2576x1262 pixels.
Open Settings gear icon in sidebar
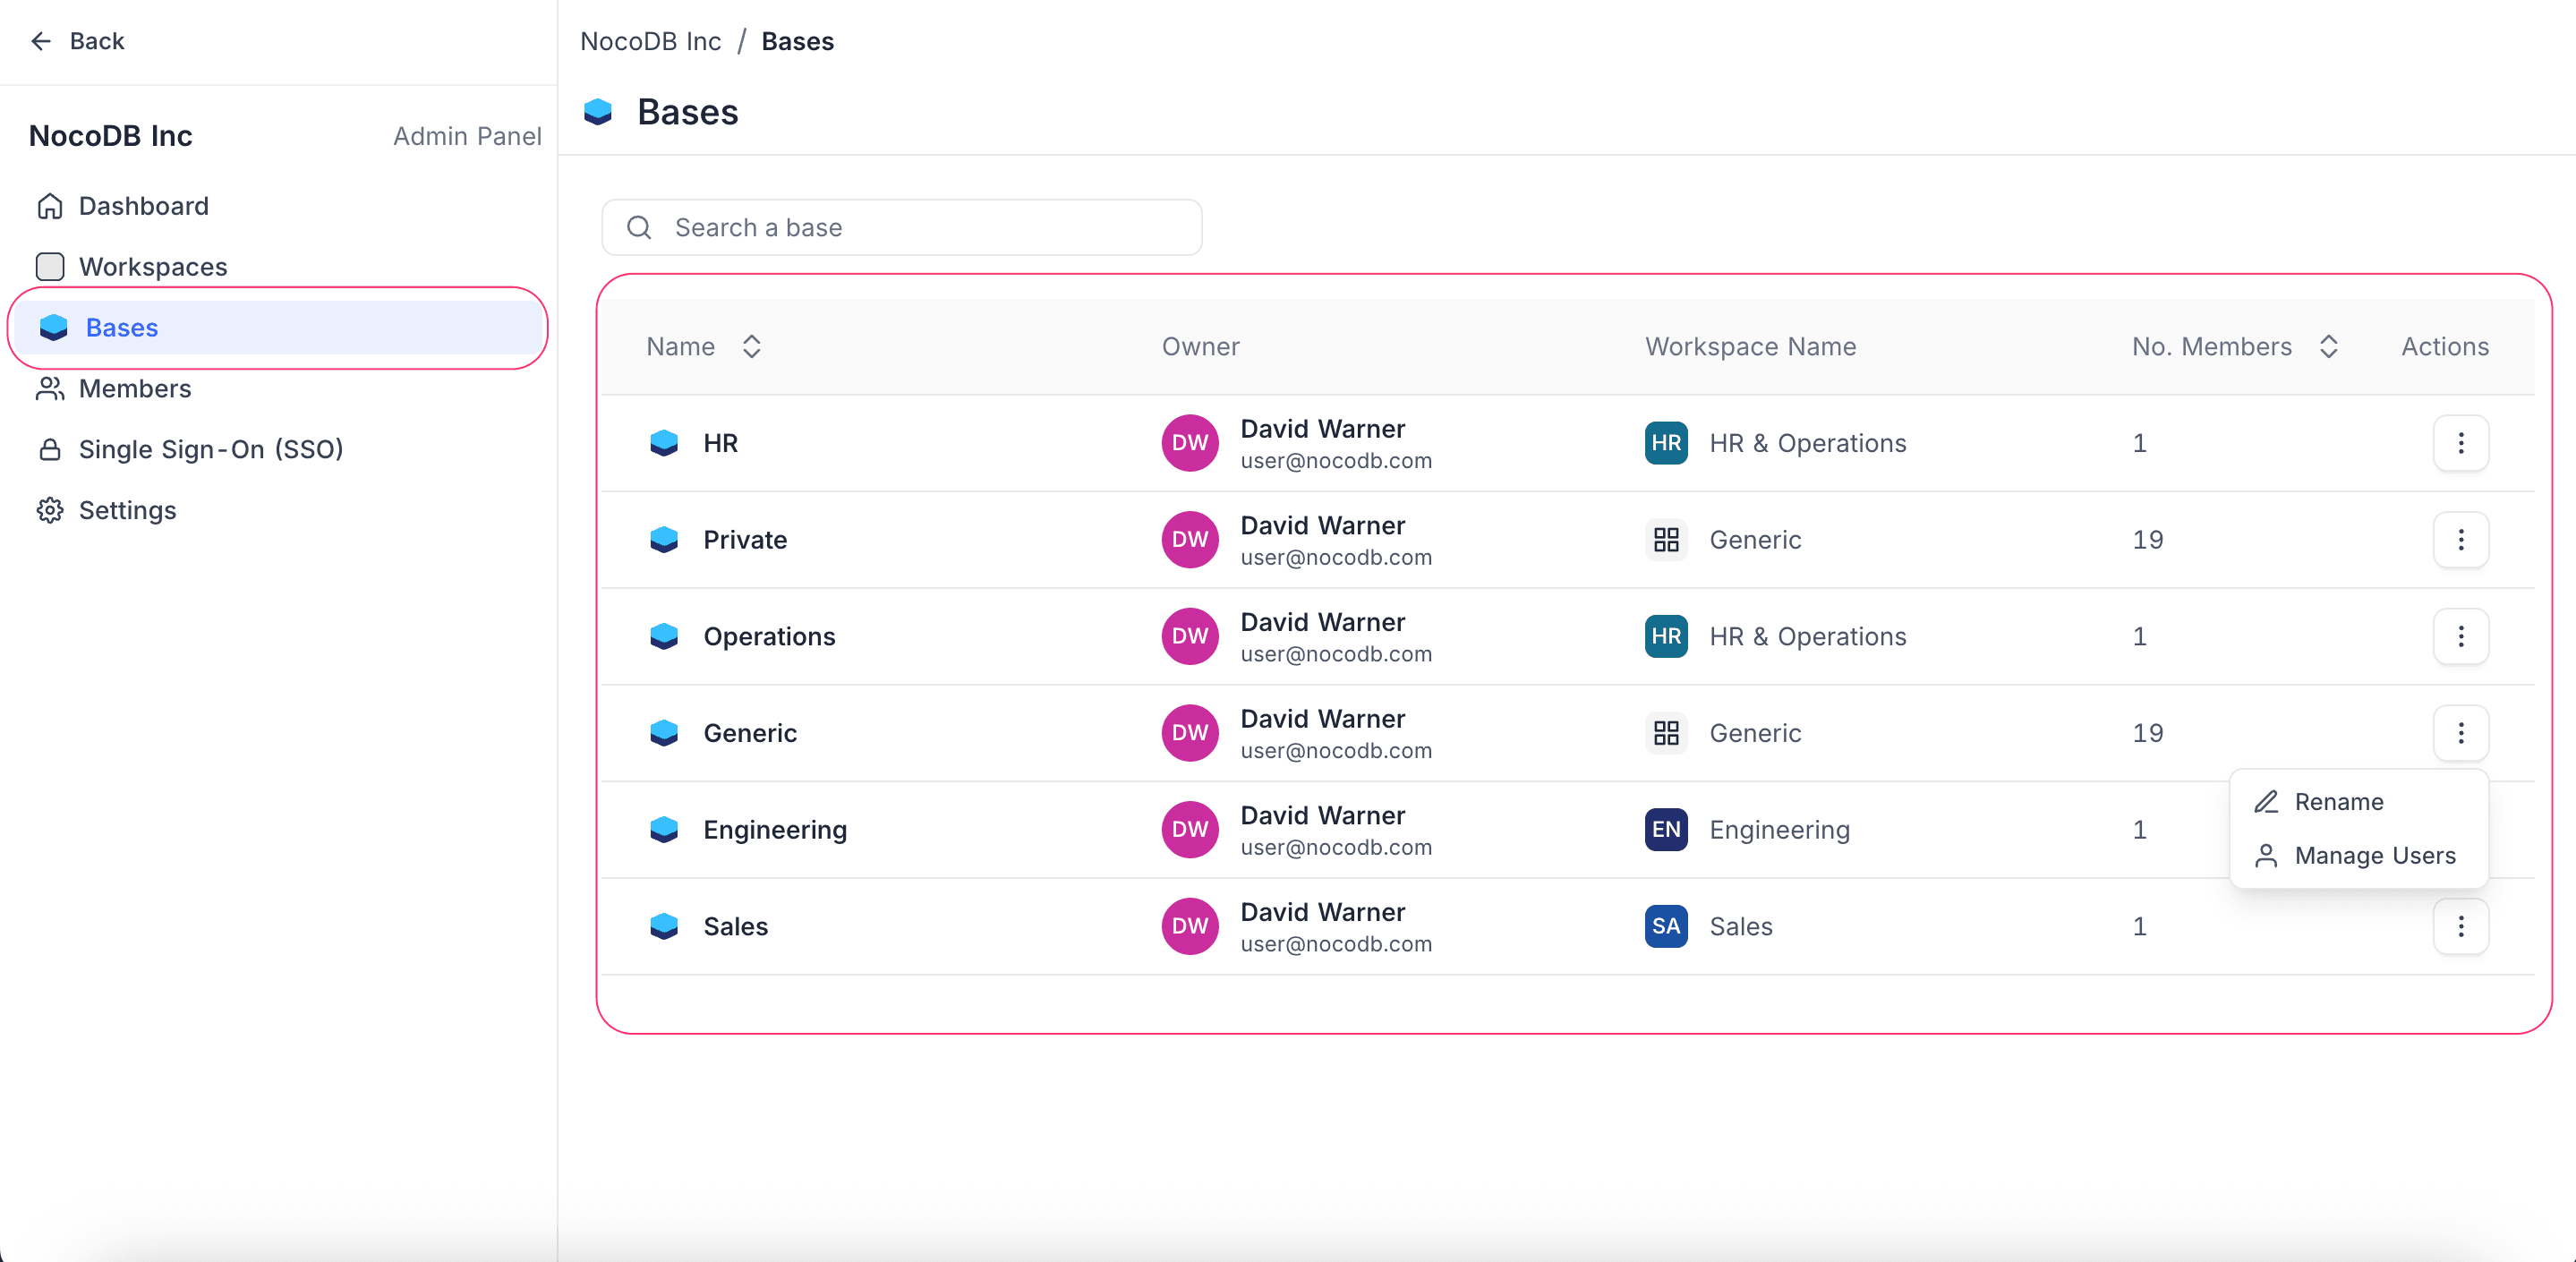point(50,511)
